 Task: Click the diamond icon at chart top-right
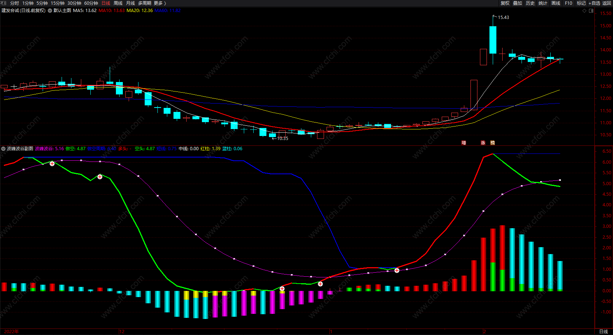click(x=585, y=11)
